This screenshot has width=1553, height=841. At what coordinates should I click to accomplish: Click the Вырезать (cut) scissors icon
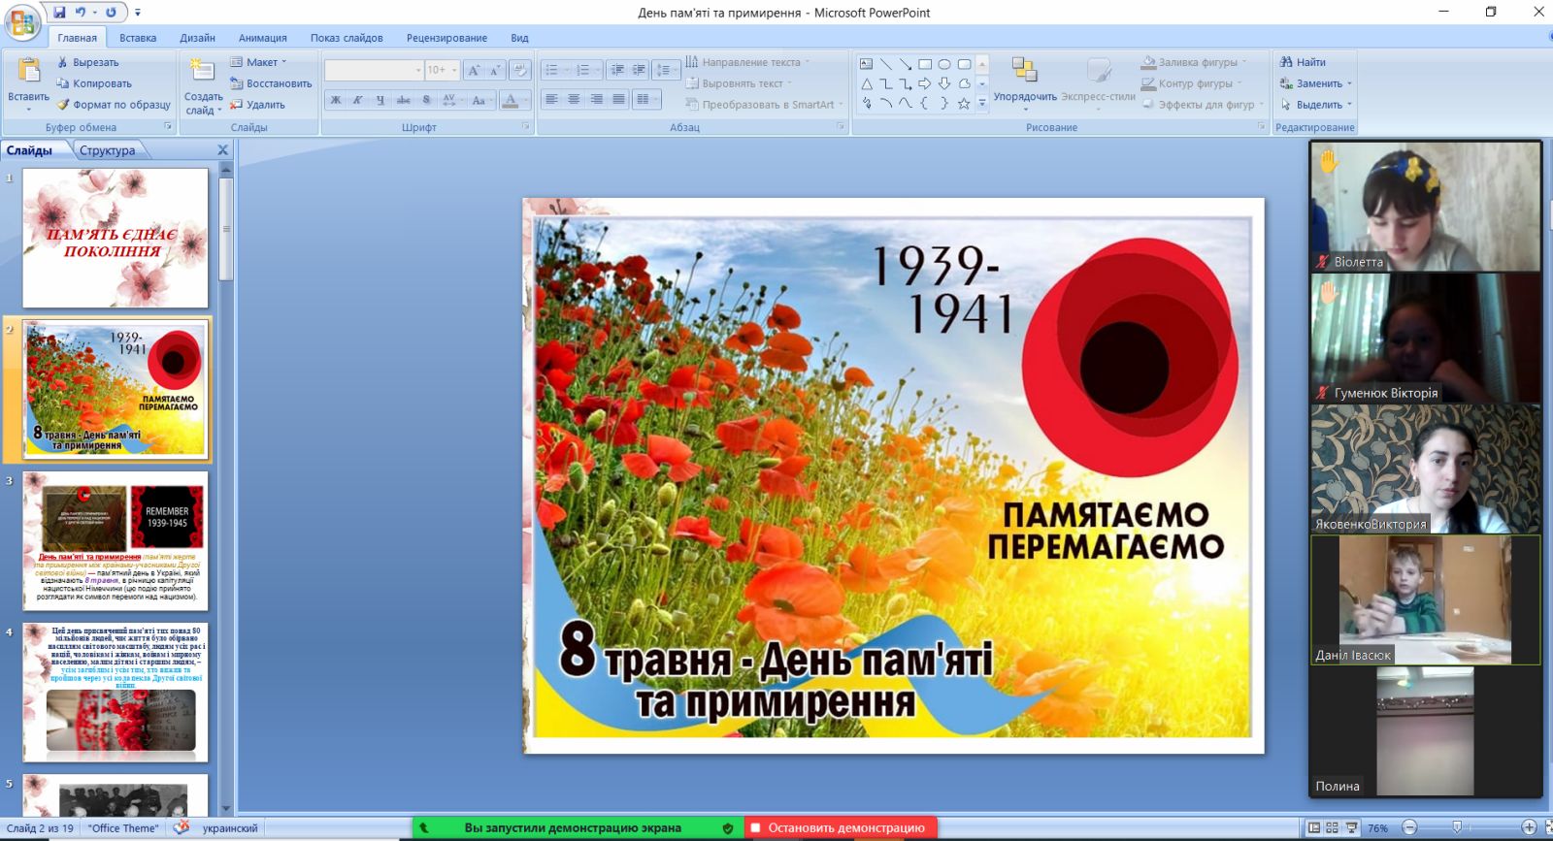pos(63,62)
